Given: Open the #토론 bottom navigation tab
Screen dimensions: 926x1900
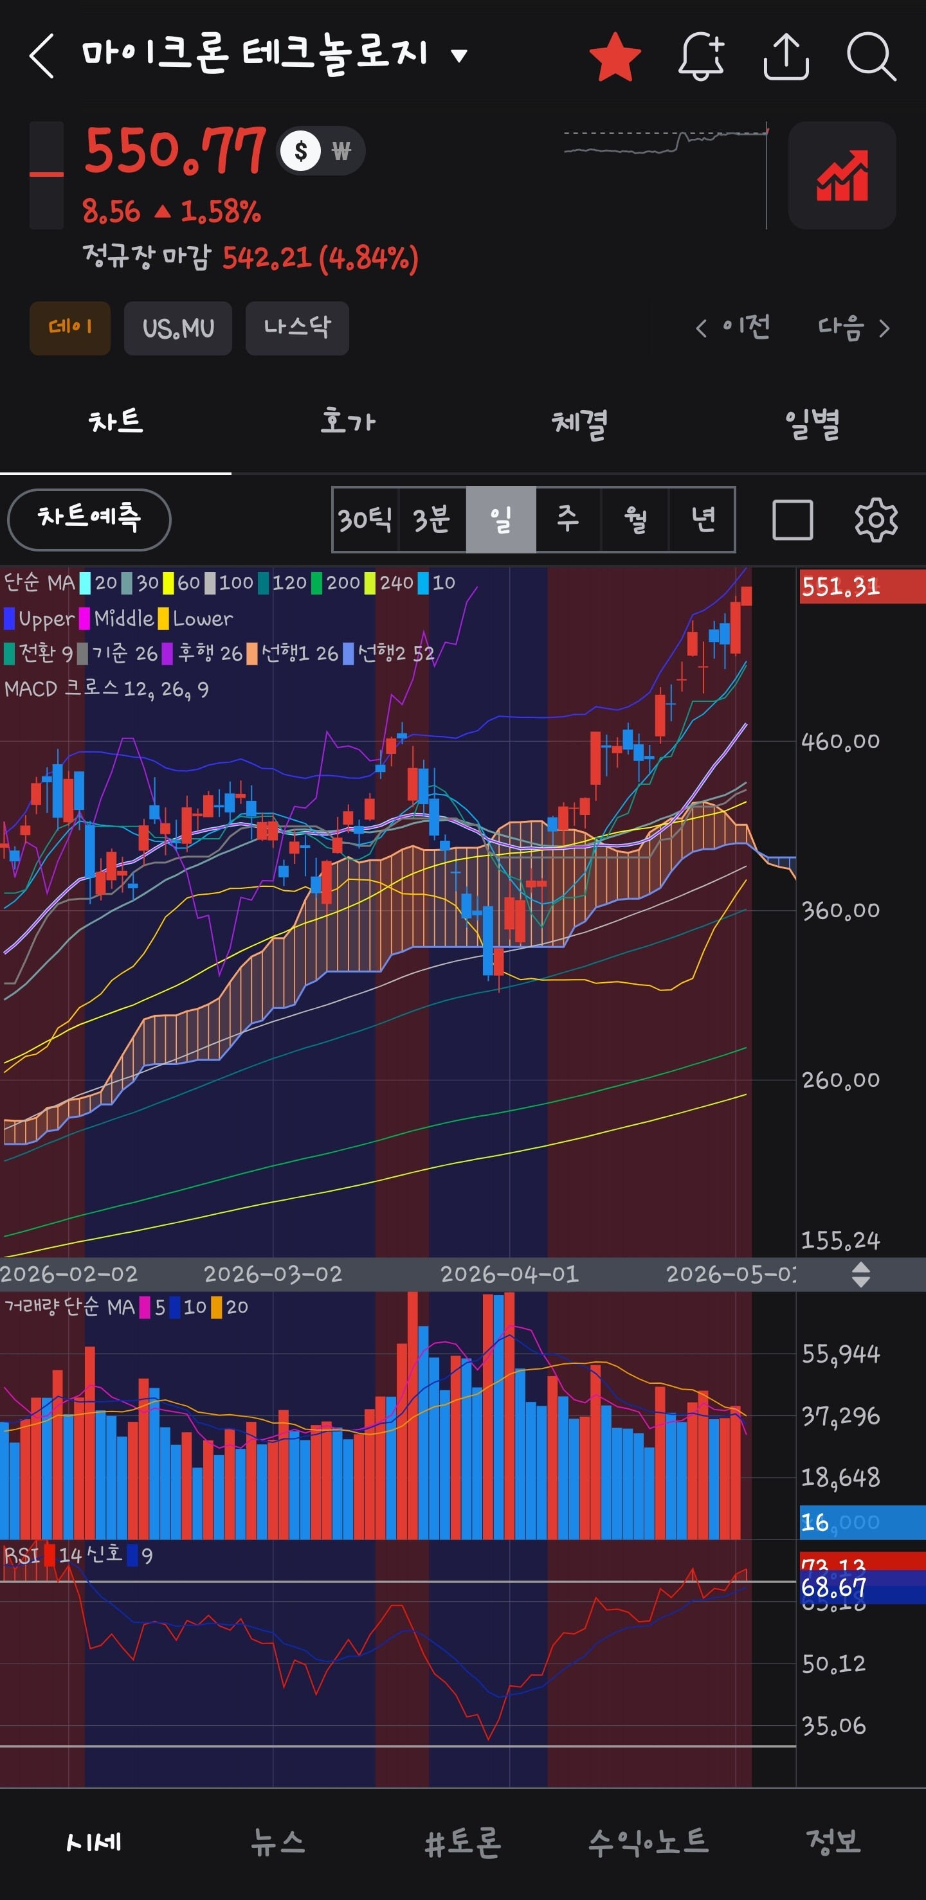Looking at the screenshot, I should click(x=464, y=1842).
